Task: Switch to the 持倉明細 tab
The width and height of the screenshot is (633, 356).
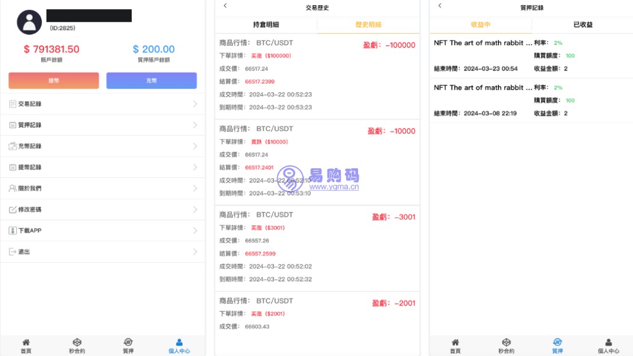Action: click(266, 25)
